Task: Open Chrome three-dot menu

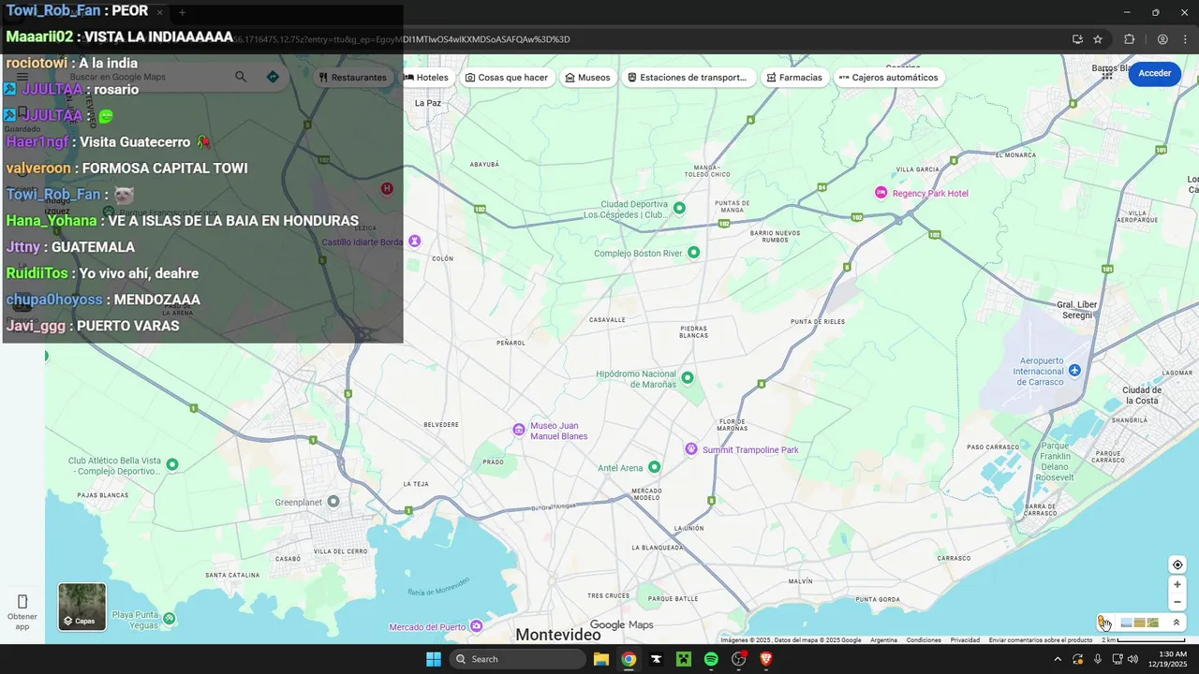Action: (1185, 39)
